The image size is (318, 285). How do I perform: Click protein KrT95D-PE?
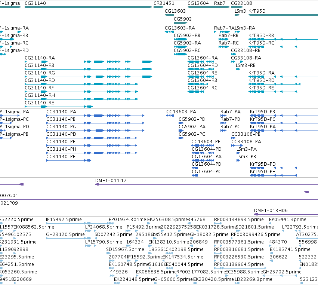point(274,175)
